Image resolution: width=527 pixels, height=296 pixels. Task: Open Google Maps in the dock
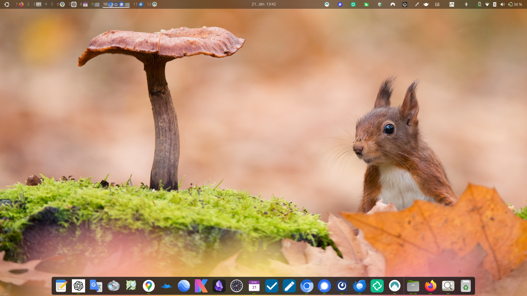[148, 286]
